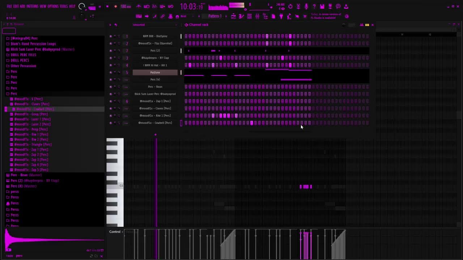Click the @moodf1x - Zap 1 [Perc] channel button
463x260 pixels.
[155, 101]
